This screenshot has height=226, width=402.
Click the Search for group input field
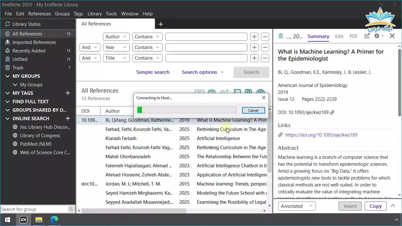tap(34, 209)
